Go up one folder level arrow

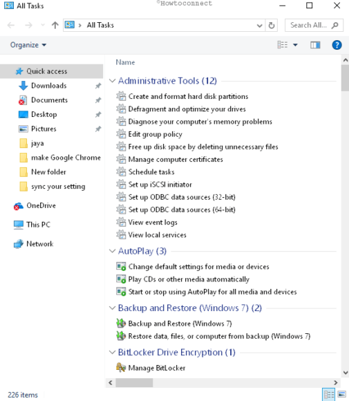pos(55,25)
